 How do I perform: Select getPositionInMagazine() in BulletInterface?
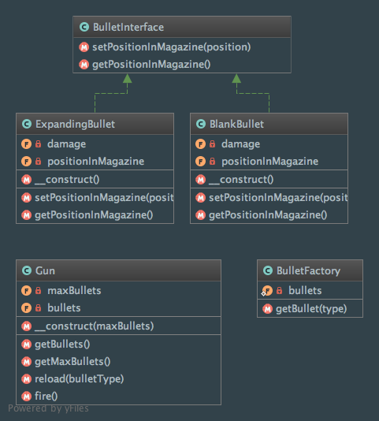pyautogui.click(x=151, y=65)
